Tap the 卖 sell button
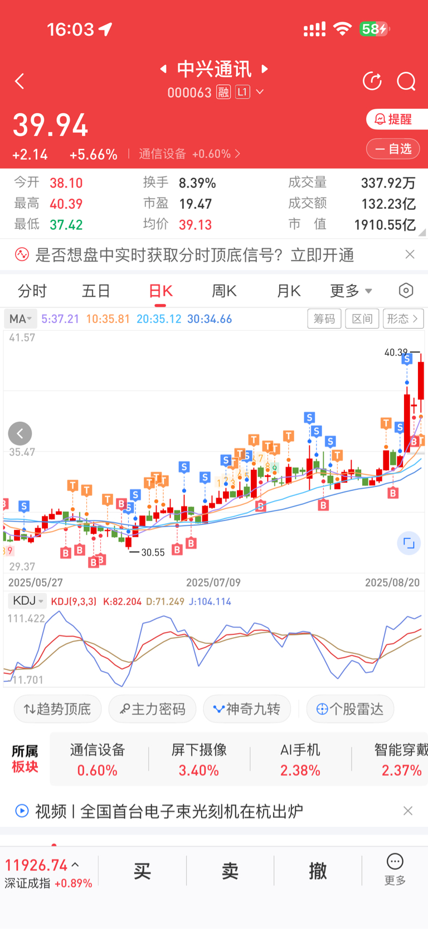Screen dimensions: 428x929 click(230, 871)
